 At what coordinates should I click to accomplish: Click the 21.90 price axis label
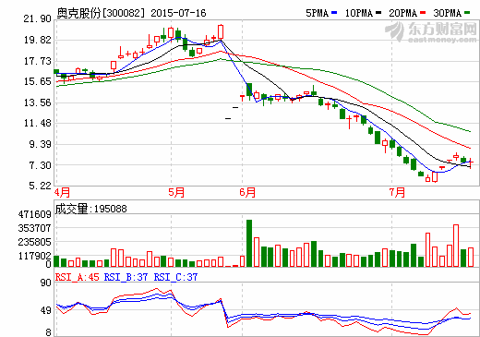coord(38,18)
